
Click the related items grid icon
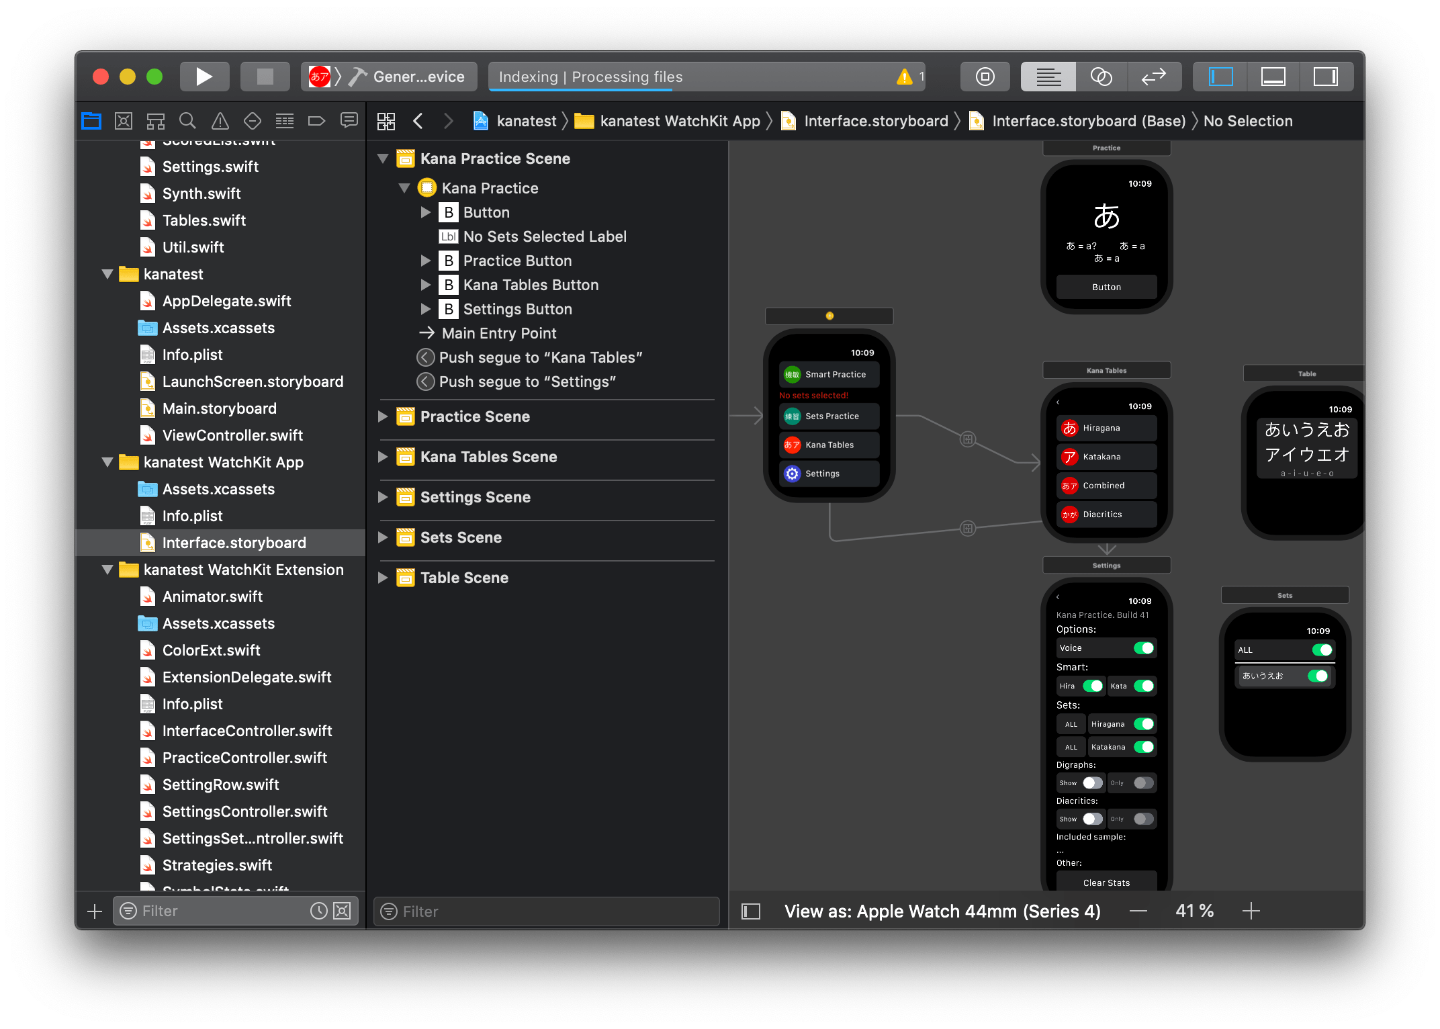[386, 121]
